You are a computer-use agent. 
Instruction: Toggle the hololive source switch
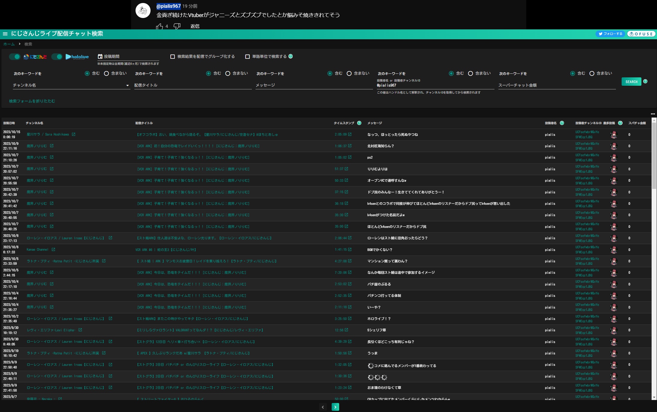tap(57, 57)
